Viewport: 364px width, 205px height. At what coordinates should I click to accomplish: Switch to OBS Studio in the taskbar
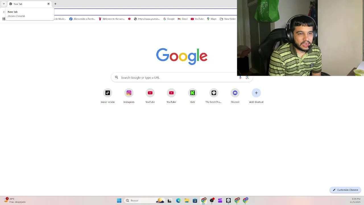tap(212, 200)
